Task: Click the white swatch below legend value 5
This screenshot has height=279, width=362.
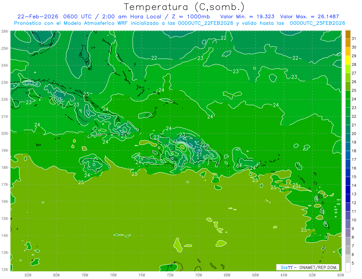Action: [348, 267]
